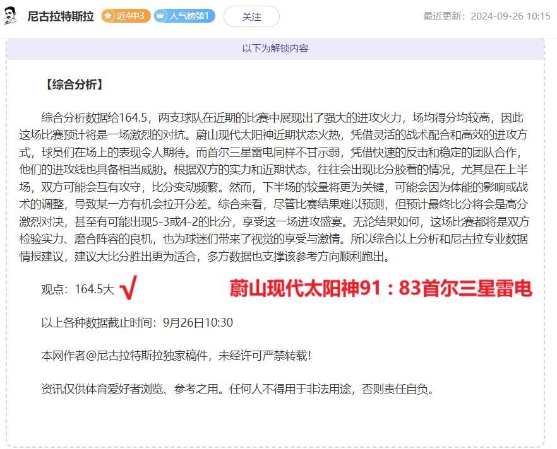557x449 pixels.
Task: Click the disclaimer 资讯仅供体育爱好者浏览
Action: [x=237, y=389]
